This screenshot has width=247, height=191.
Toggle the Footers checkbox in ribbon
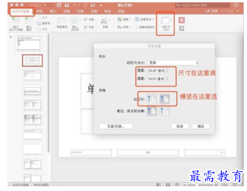pos(85,27)
